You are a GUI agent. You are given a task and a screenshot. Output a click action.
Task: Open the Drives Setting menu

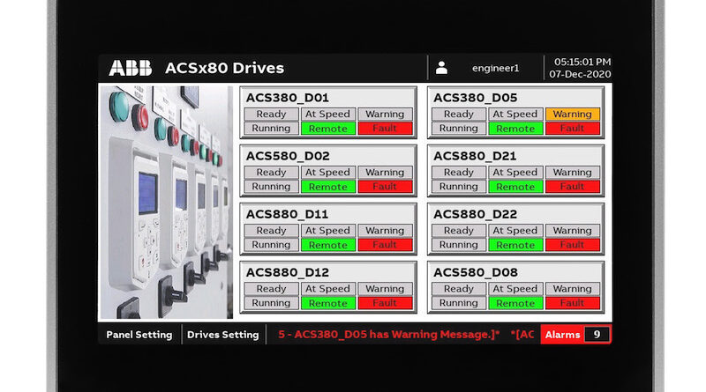coord(223,335)
